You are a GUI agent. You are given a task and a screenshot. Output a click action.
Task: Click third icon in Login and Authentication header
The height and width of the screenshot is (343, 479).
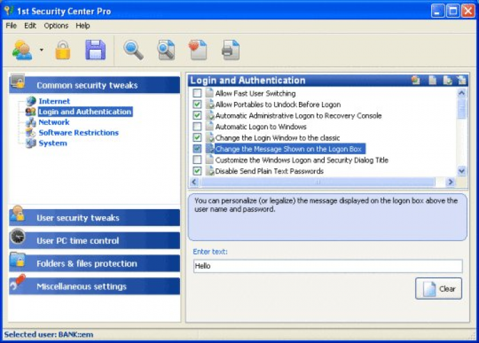pos(447,80)
